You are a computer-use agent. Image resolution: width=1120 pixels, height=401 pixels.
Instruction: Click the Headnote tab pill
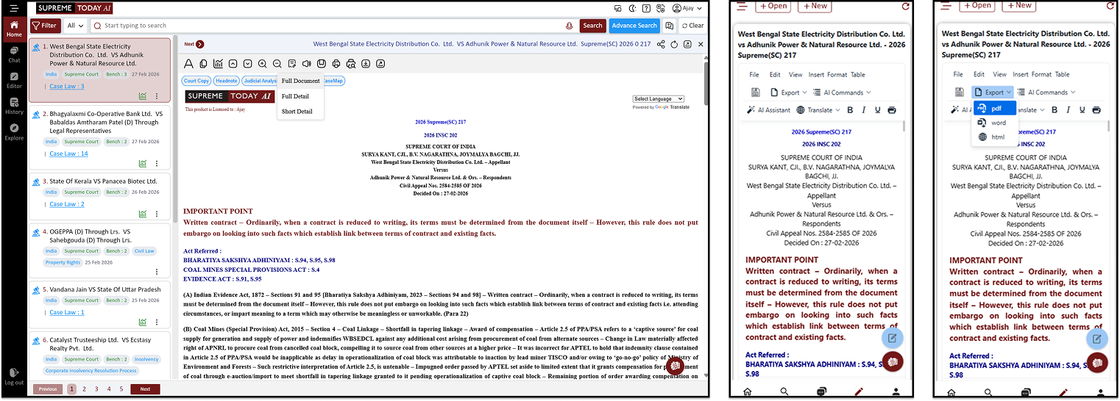[x=227, y=81]
